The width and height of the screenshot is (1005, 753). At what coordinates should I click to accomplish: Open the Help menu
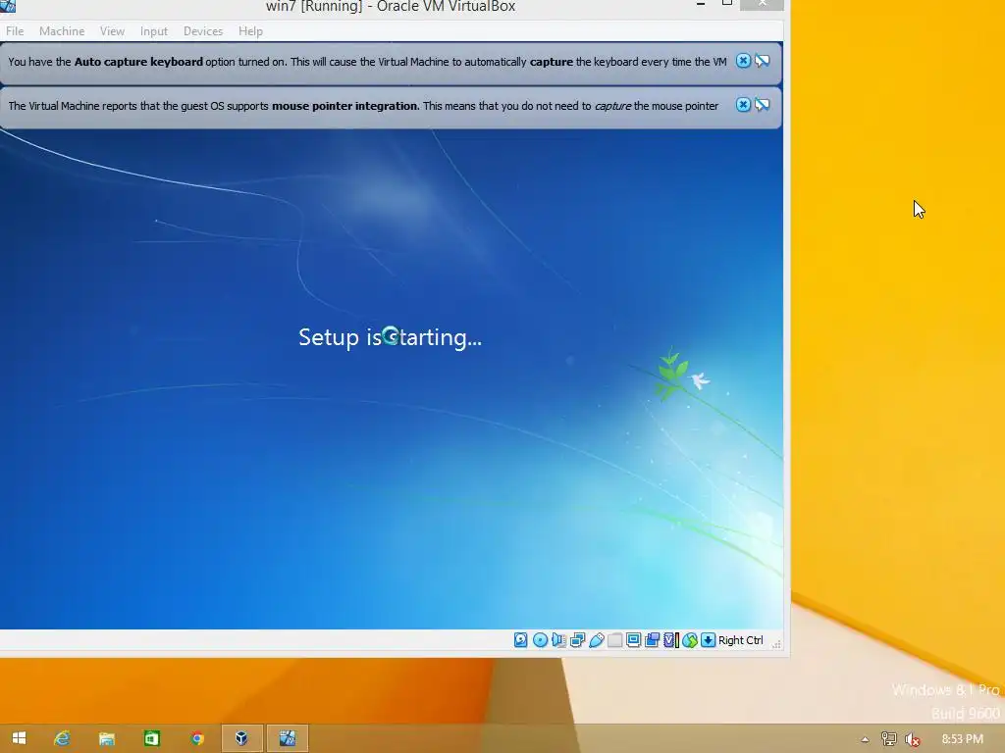coord(250,30)
